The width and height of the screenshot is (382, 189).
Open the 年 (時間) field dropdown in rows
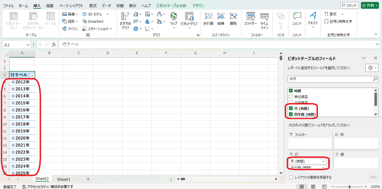[323, 161]
